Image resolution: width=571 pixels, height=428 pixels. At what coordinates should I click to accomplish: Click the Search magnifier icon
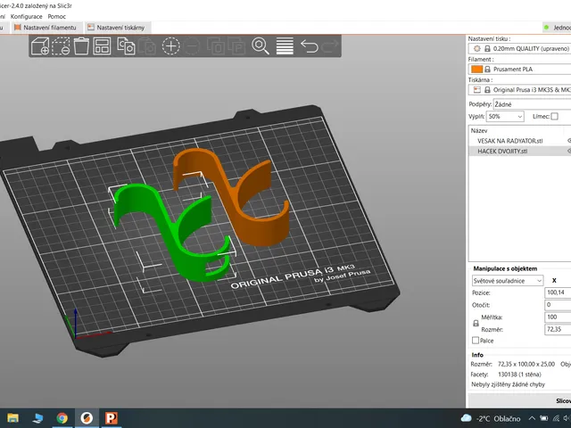click(x=261, y=45)
